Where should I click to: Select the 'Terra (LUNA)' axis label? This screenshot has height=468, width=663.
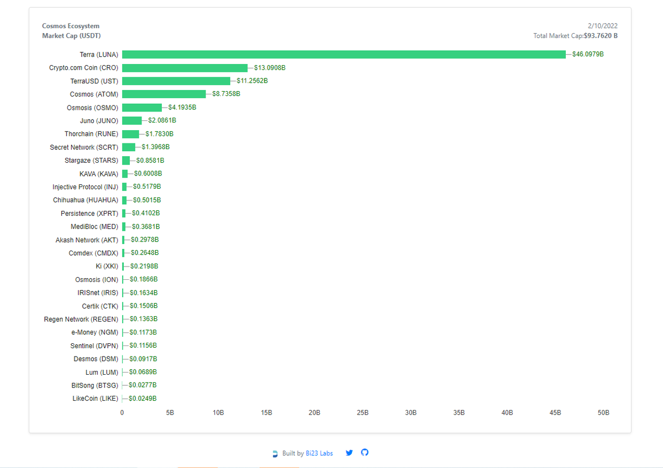[99, 55]
